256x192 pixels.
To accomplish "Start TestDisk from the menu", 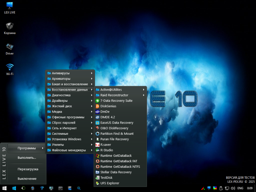I will (106, 178).
